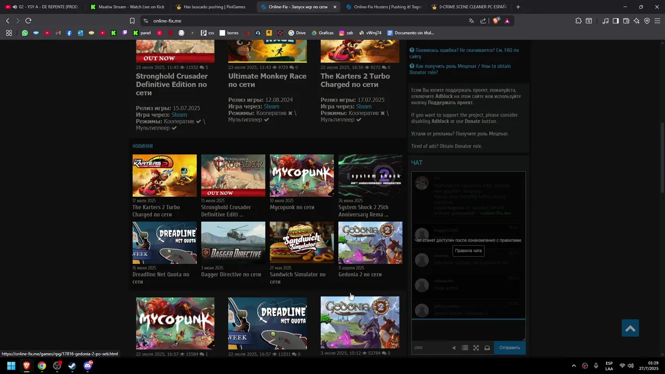This screenshot has width=665, height=374.
Task: Open the Mycopunk thumbnail in Новинки
Action: click(301, 175)
